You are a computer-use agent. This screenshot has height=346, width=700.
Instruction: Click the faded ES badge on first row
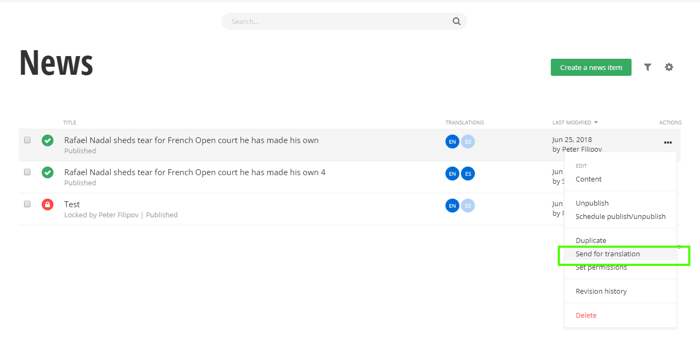[x=468, y=141]
